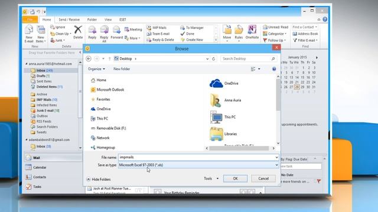The image size is (378, 212).
Task: Click Reply & Delete quick step
Action: (160, 39)
